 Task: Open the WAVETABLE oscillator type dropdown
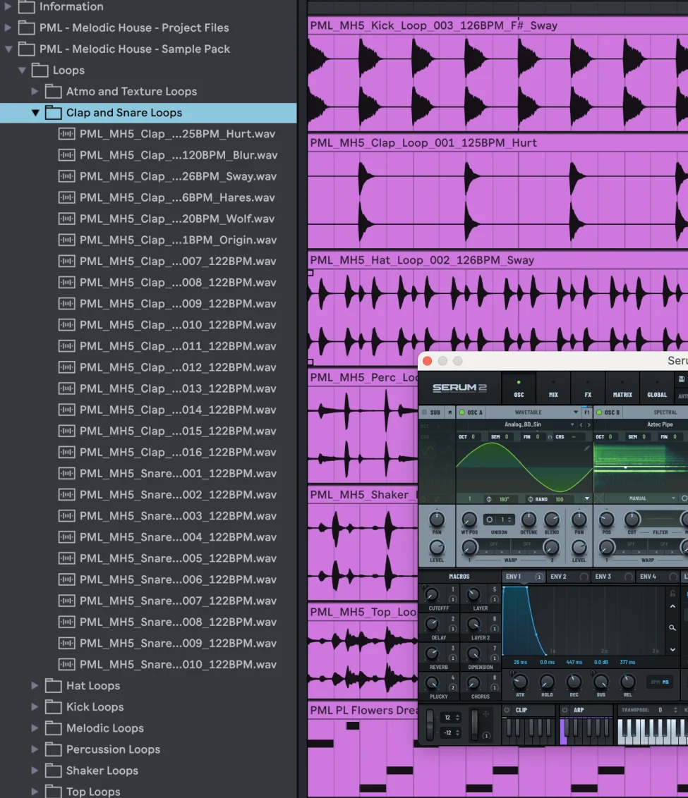click(x=576, y=412)
